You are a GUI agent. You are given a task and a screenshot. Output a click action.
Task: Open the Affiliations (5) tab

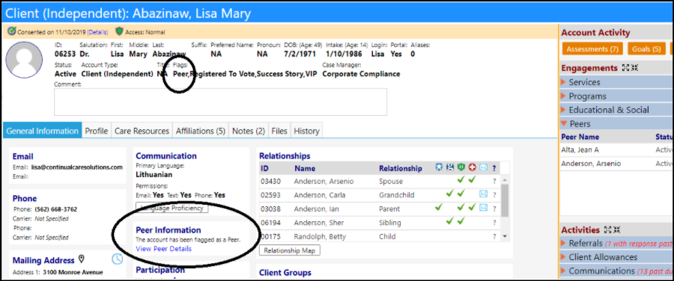click(200, 131)
